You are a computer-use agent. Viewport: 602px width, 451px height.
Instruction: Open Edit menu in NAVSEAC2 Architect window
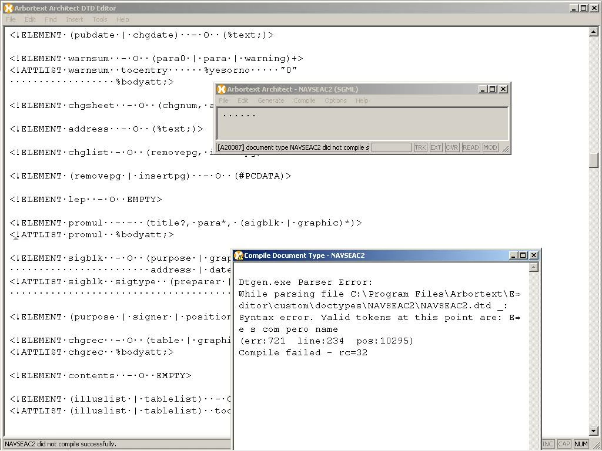tap(243, 100)
